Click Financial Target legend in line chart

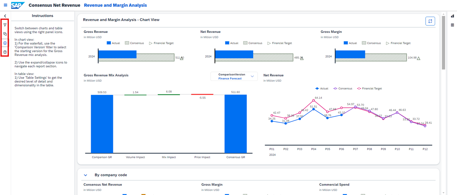[x=369, y=88]
